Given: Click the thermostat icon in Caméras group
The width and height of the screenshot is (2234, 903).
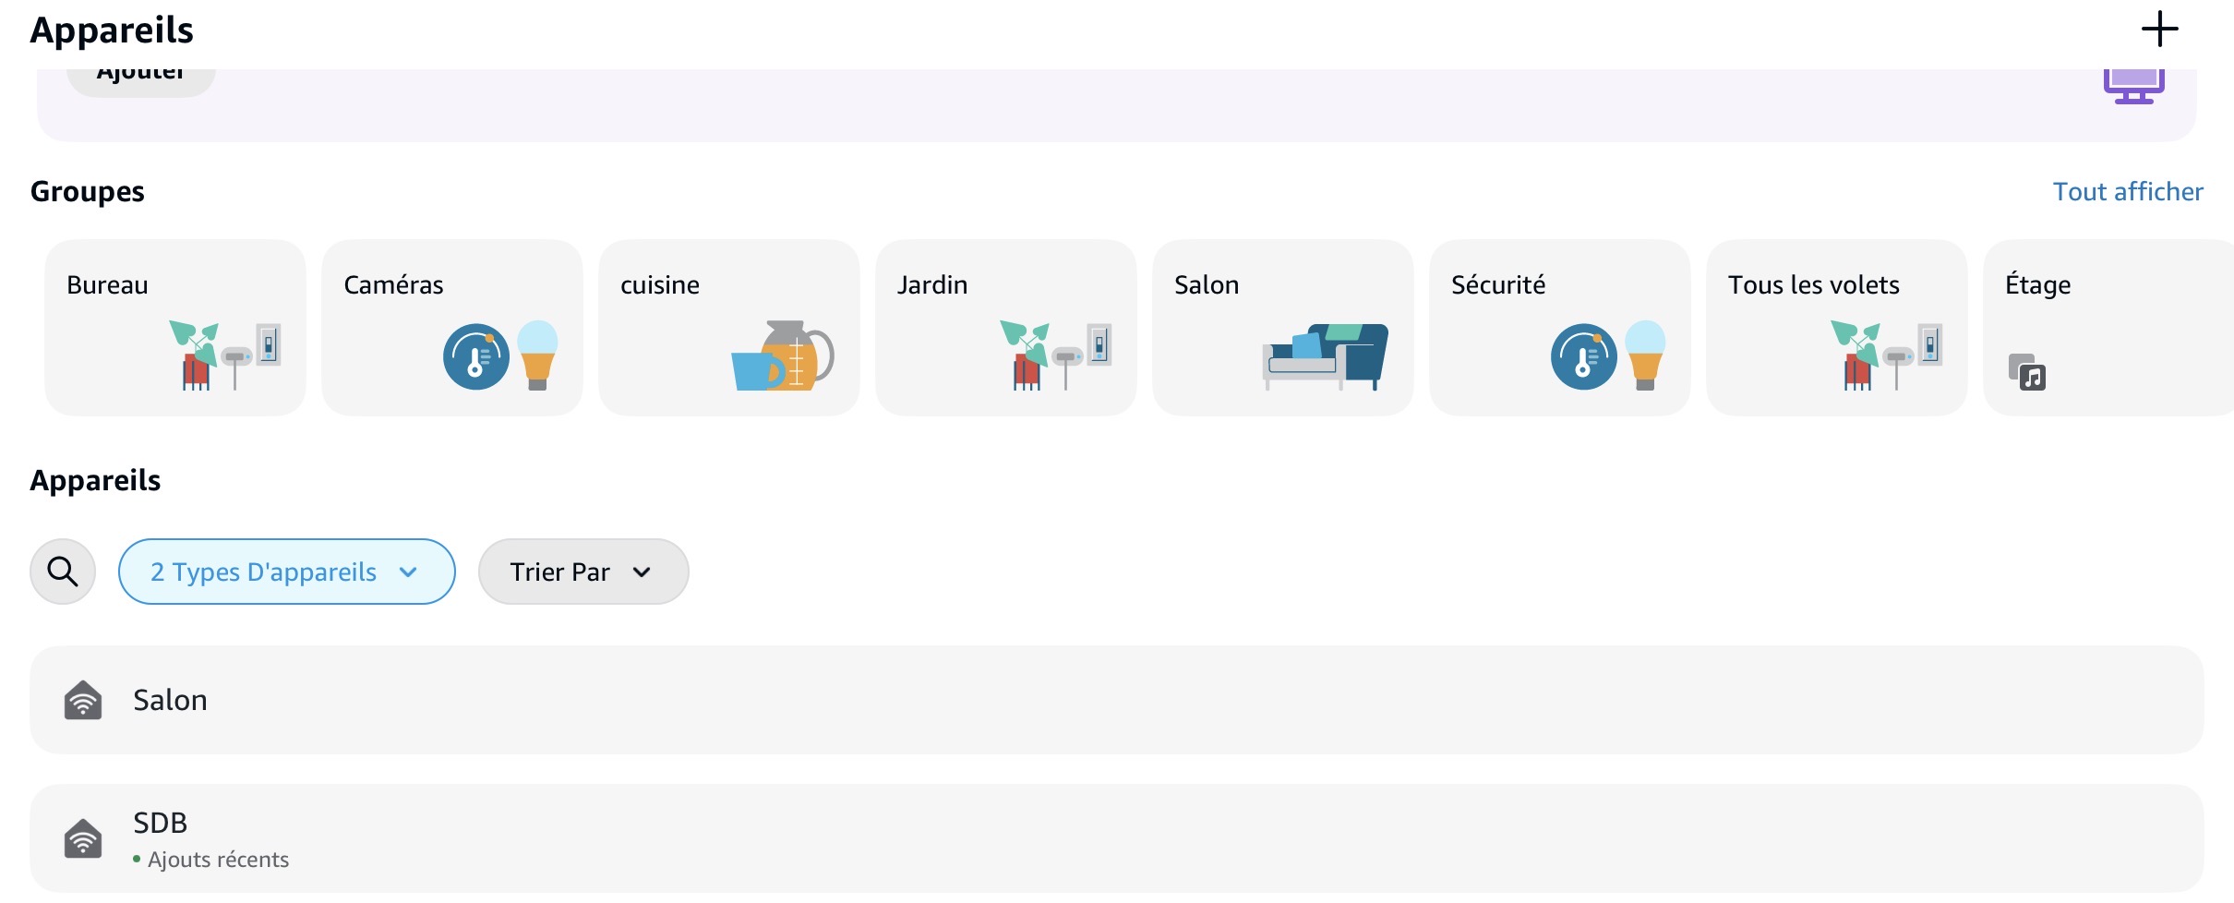Looking at the screenshot, I should (x=475, y=356).
